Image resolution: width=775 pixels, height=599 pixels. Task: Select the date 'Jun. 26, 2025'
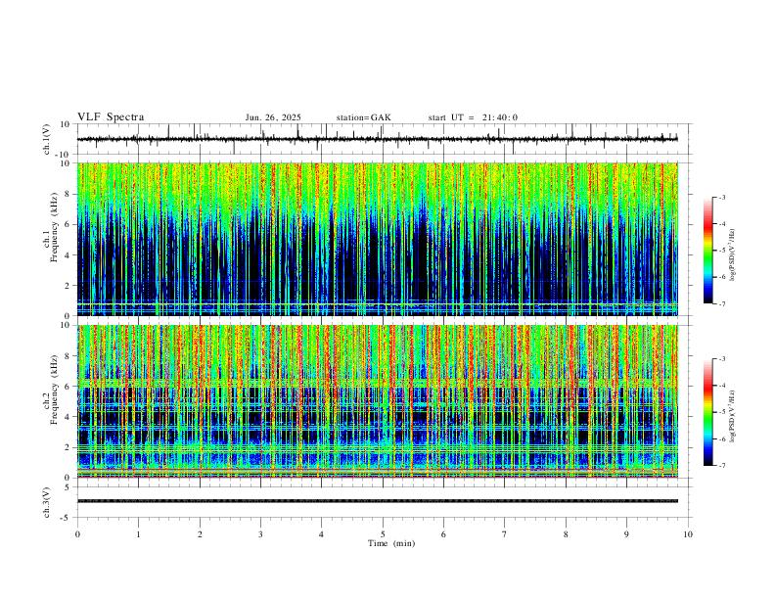point(273,117)
